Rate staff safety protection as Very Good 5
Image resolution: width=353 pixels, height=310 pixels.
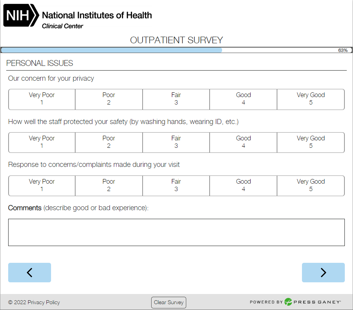[x=311, y=142]
